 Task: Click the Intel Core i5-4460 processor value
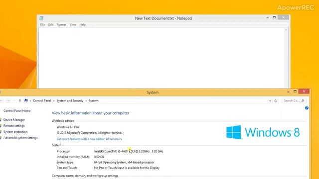[129, 151]
